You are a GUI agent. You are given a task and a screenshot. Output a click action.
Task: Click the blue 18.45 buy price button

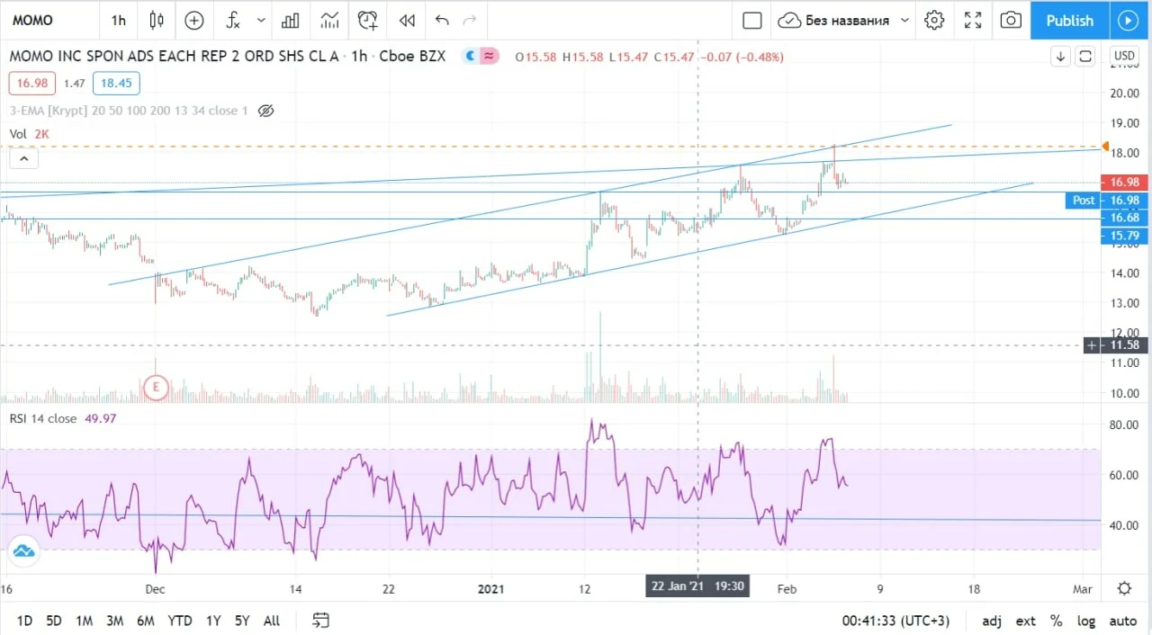tap(115, 84)
